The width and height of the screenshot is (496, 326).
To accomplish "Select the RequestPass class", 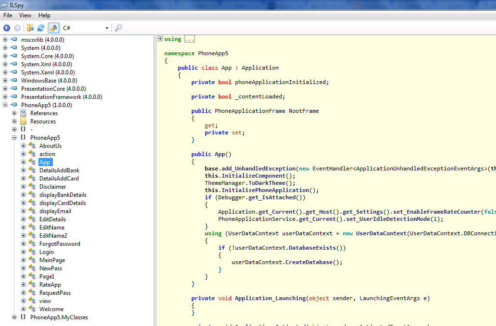I will 55,293.
